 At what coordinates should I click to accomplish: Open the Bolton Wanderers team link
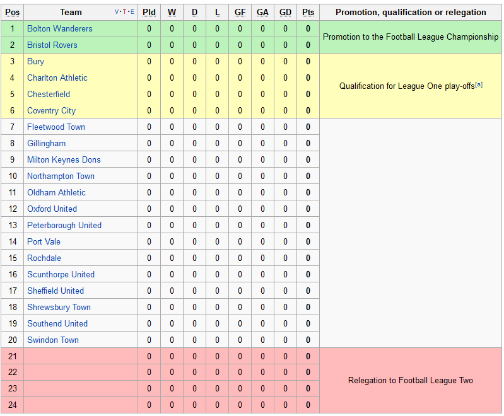click(59, 28)
